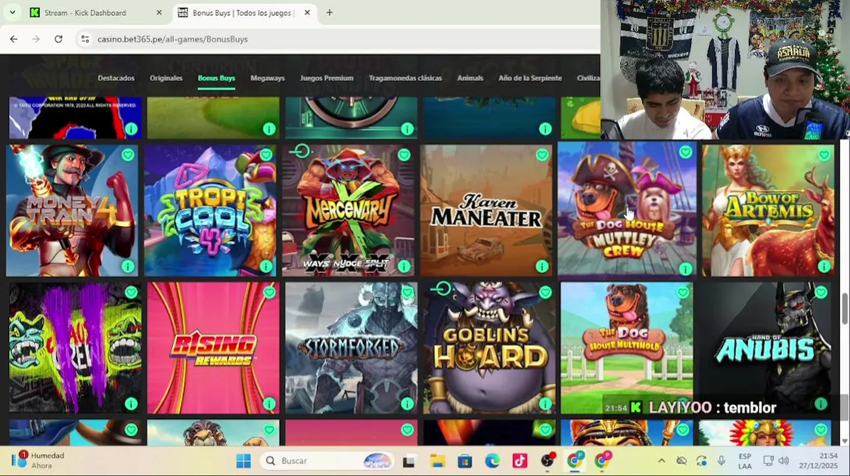Toggle favorite heart on Mercenary X
The width and height of the screenshot is (850, 476).
404,155
